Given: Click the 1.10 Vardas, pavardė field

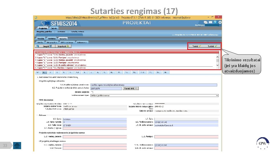Looking at the screenshot, I should tap(95, 137).
